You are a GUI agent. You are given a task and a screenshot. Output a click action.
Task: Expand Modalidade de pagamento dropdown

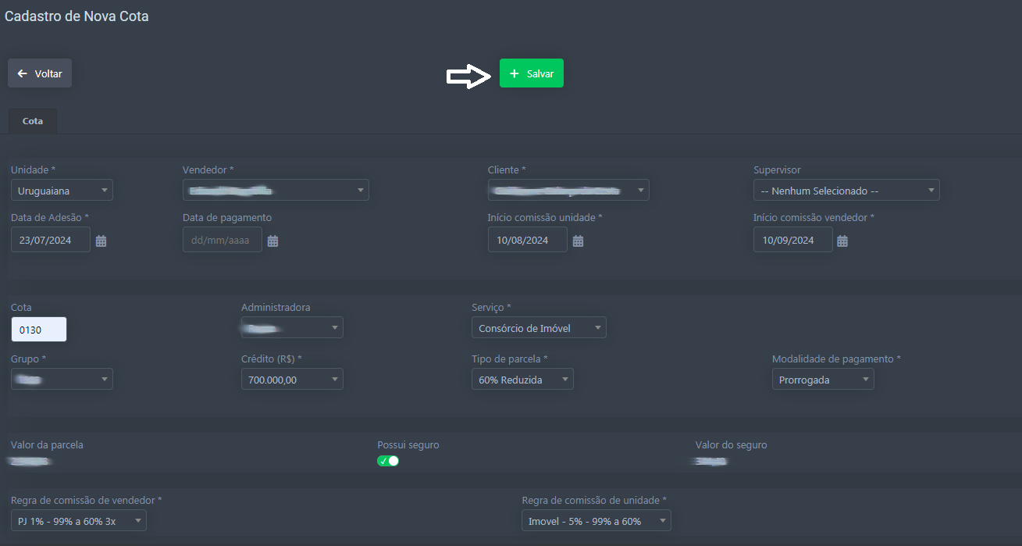(x=822, y=380)
